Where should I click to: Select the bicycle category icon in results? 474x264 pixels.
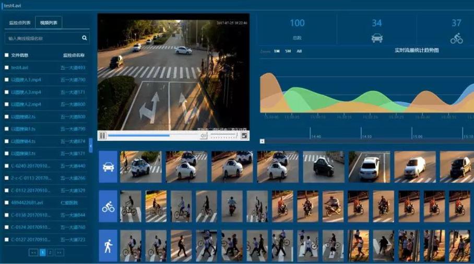108,207
